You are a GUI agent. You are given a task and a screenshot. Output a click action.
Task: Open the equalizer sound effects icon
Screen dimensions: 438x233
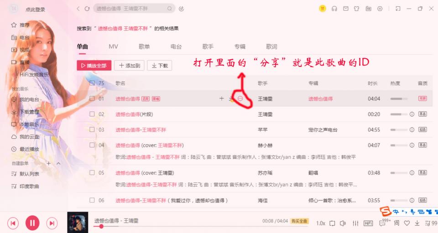tap(355, 223)
